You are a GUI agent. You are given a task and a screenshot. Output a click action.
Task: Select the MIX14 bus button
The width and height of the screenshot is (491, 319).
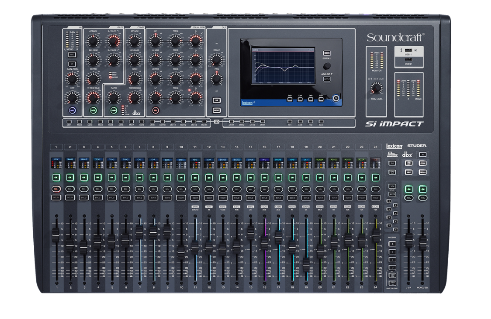point(204,121)
